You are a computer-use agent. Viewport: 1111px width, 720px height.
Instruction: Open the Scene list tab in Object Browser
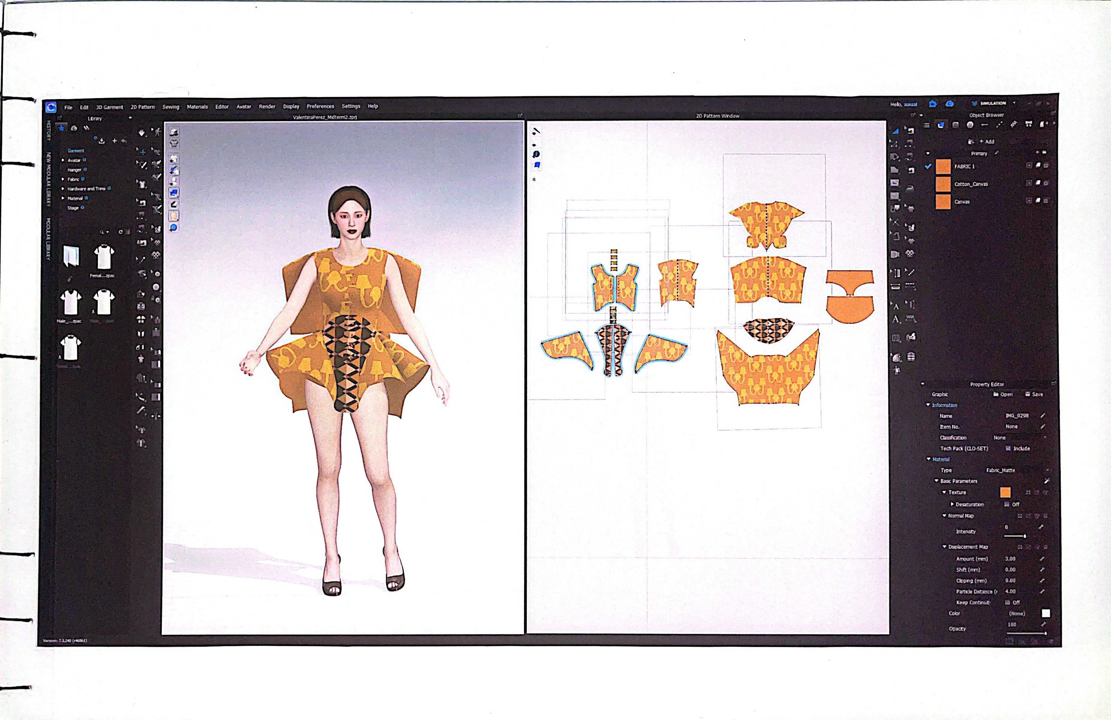tap(927, 125)
